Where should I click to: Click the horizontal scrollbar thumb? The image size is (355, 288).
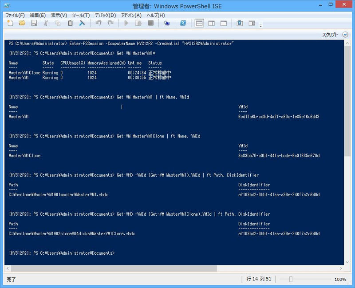coord(114,268)
